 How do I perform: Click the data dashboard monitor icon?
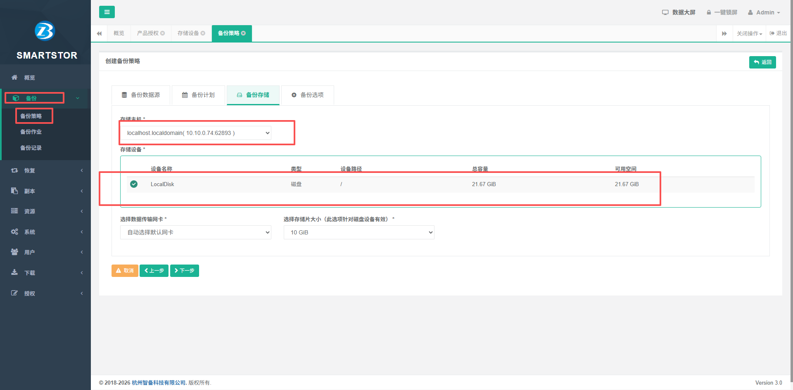point(665,12)
